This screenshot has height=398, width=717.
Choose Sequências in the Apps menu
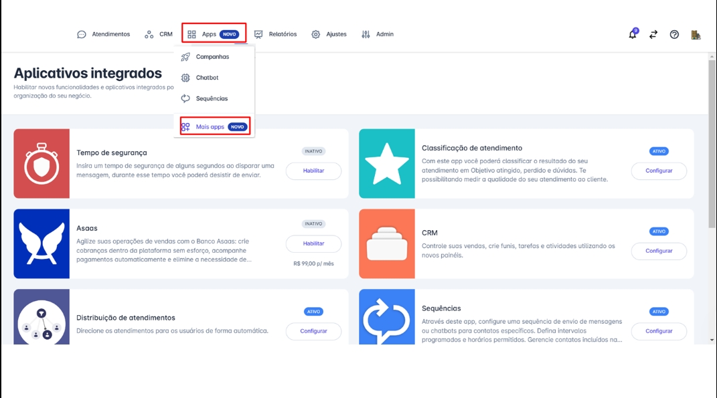212,98
